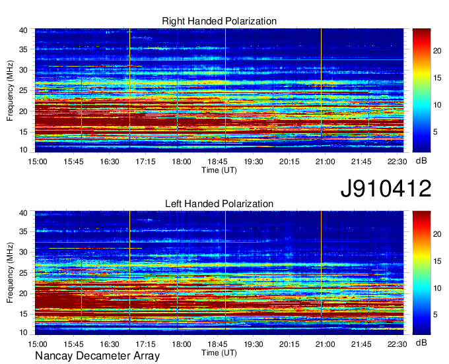
Task: Click the 17:15 time tick under Right Handed plot
Action: click(145, 162)
